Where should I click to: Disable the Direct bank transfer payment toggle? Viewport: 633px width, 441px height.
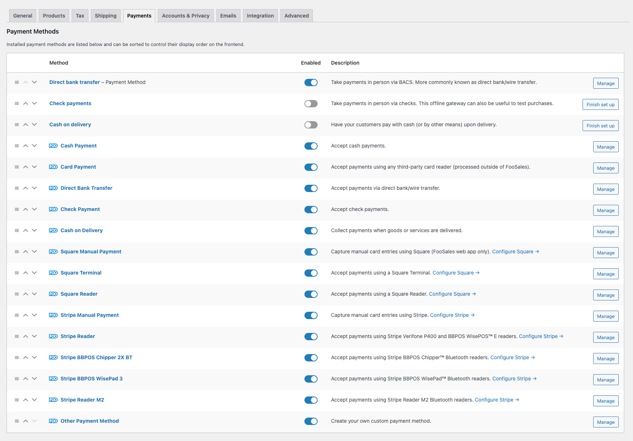(311, 83)
